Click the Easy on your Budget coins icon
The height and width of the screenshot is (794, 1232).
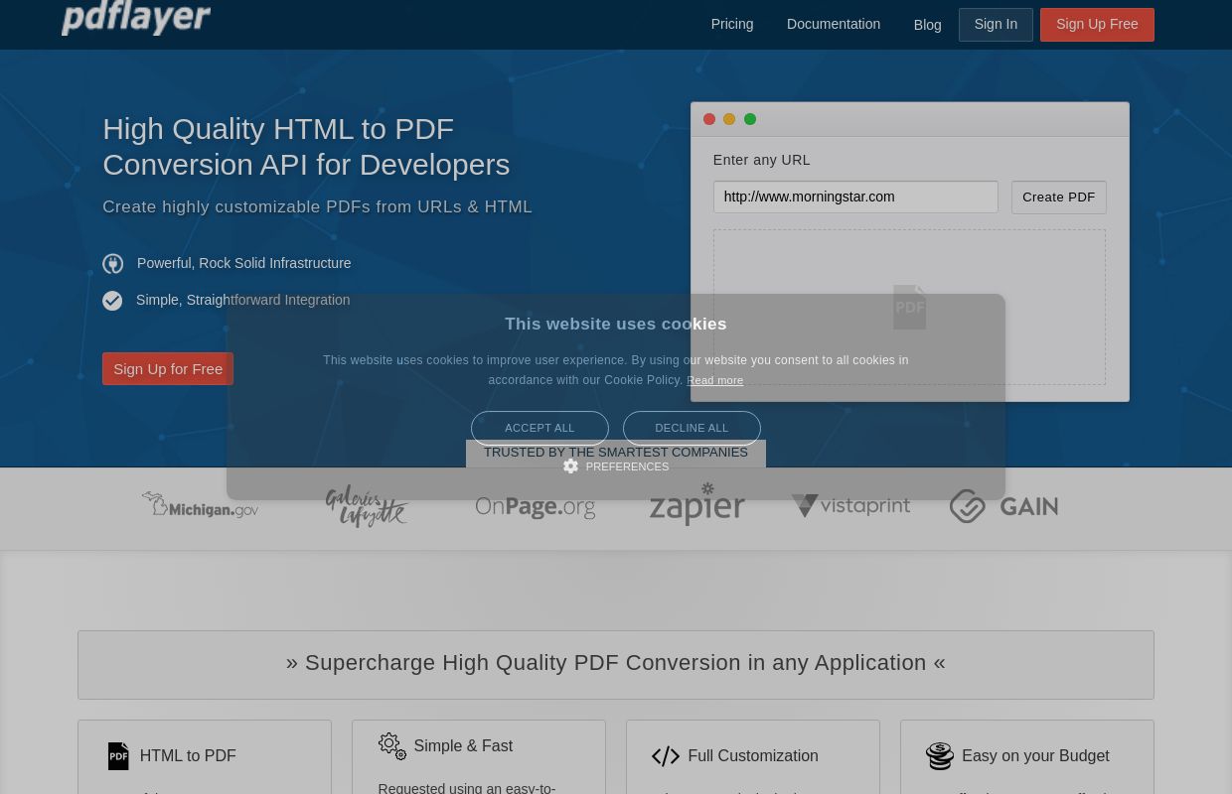coord(940,756)
